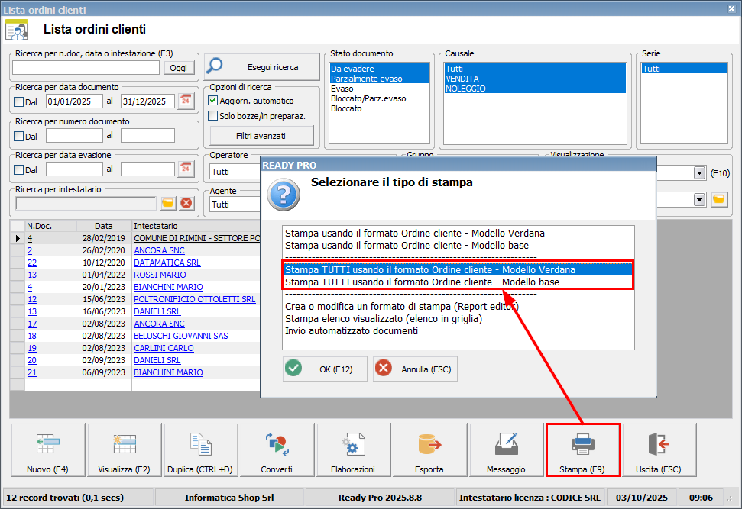Click the N.Doc. column header

click(50, 226)
